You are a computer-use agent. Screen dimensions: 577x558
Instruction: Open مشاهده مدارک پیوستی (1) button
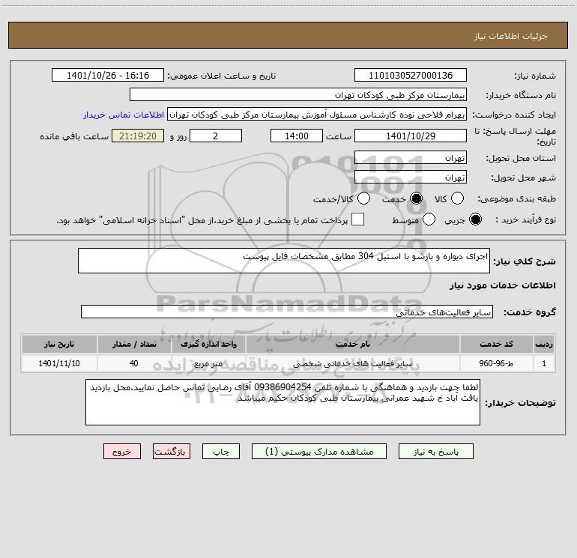click(319, 452)
